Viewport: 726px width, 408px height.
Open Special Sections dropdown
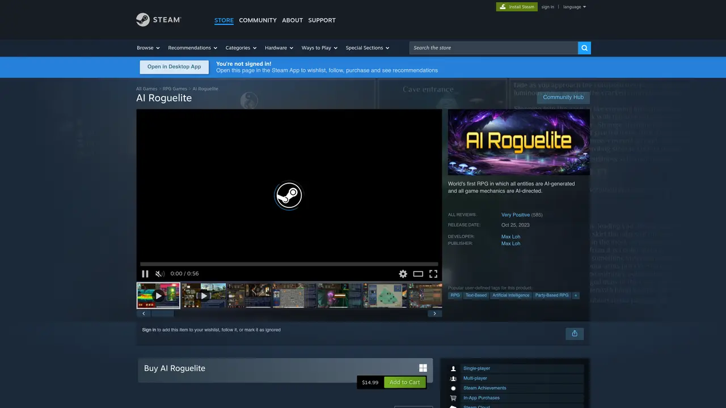368,48
